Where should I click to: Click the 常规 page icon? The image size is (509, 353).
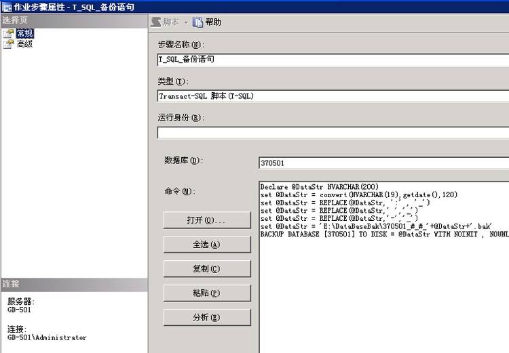[x=9, y=33]
